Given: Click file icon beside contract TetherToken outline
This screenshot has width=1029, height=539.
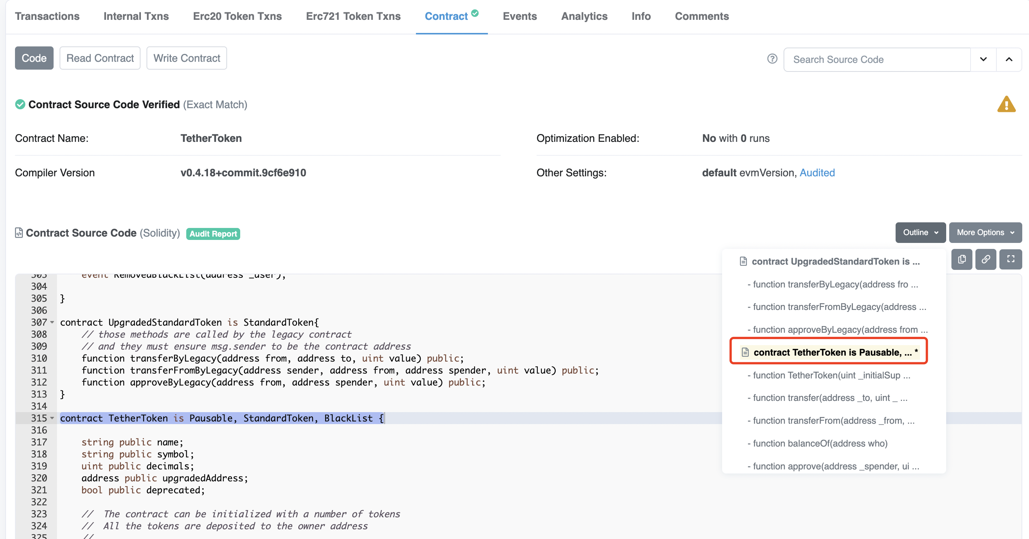Looking at the screenshot, I should pos(745,352).
